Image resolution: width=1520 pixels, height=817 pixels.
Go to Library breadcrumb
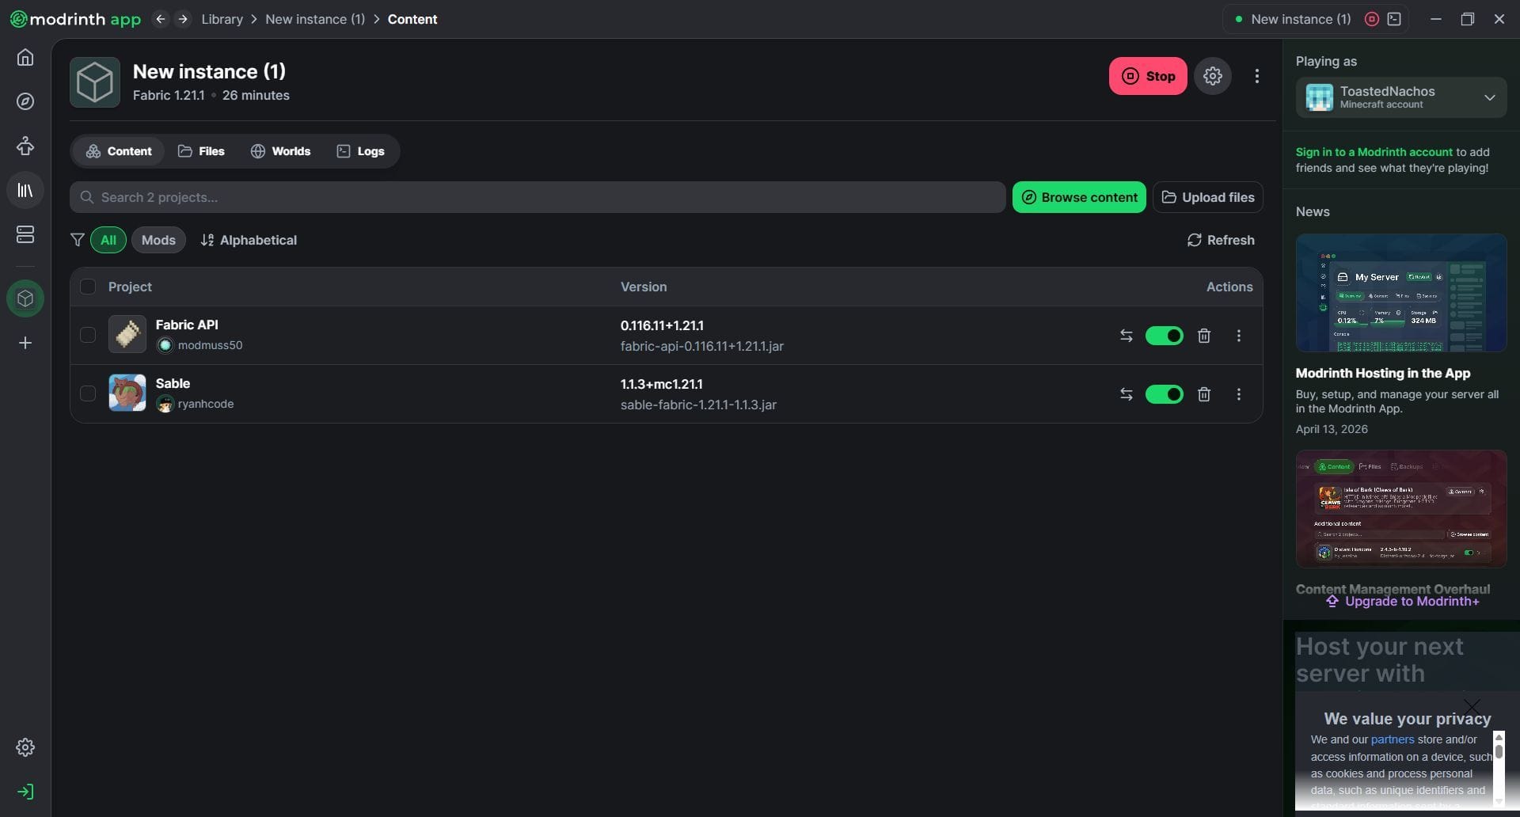point(222,19)
